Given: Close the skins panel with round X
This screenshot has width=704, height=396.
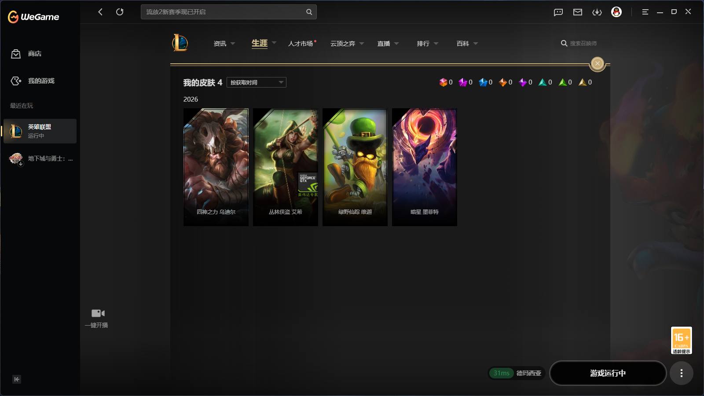Looking at the screenshot, I should pos(597,64).
